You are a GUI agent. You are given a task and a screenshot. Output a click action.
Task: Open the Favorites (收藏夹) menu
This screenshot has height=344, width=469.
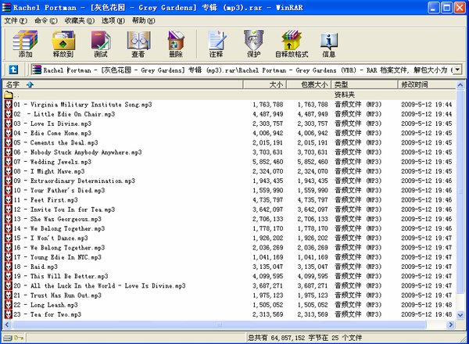(x=80, y=20)
